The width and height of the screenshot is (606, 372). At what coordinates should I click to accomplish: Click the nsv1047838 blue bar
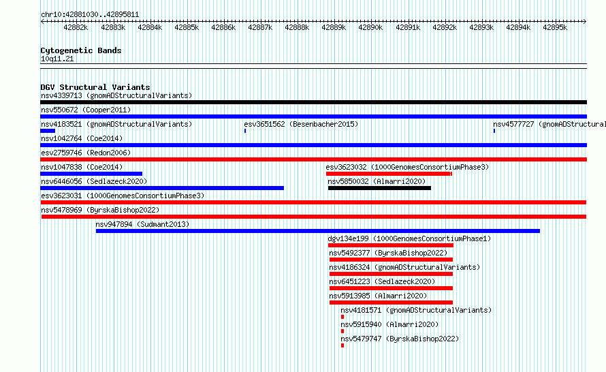[91, 174]
